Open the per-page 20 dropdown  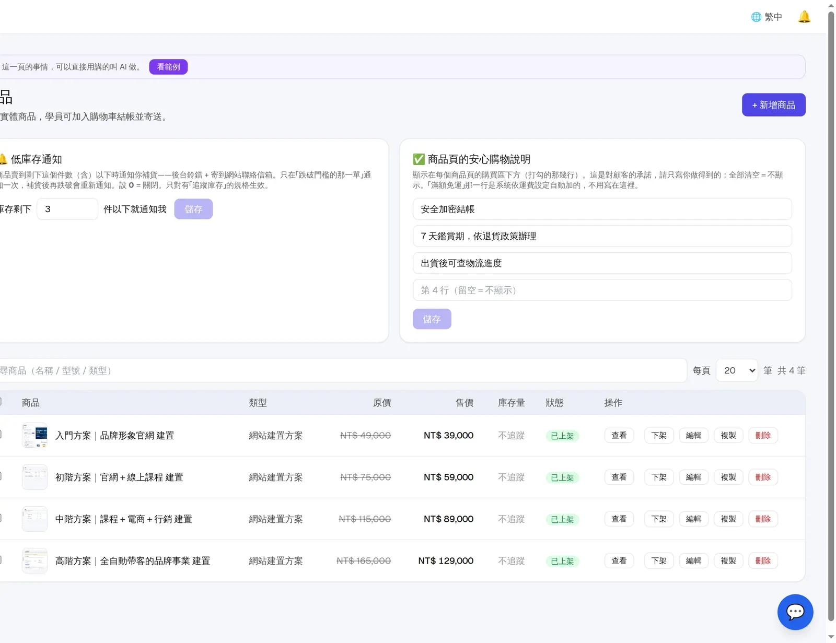(737, 370)
